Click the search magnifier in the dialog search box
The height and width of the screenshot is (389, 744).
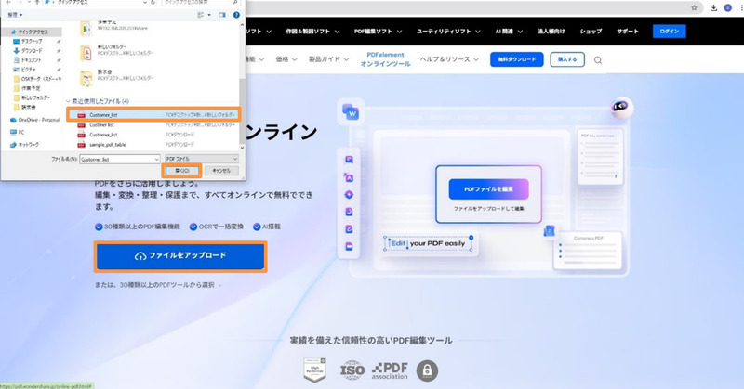click(x=235, y=3)
